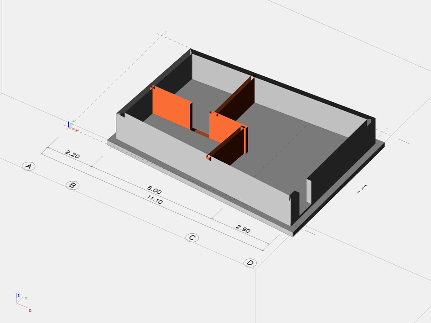Click the small orange beam between orange walls
The height and width of the screenshot is (323, 431).
(x=201, y=132)
